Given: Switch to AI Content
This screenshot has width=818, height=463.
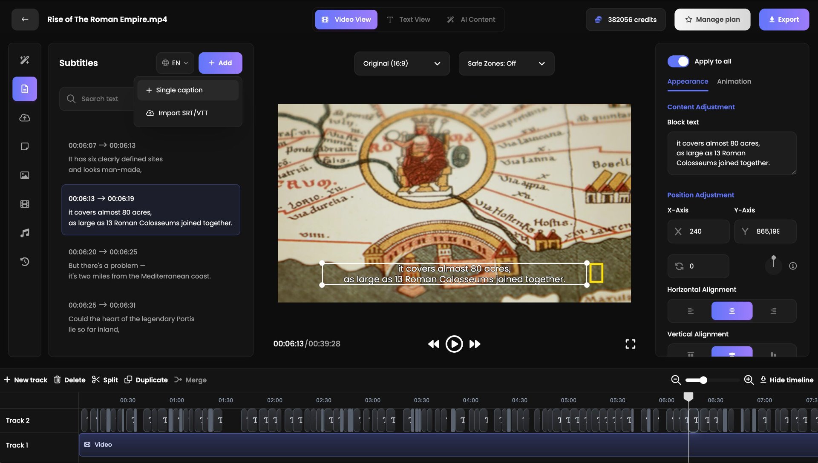Looking at the screenshot, I should tap(471, 20).
